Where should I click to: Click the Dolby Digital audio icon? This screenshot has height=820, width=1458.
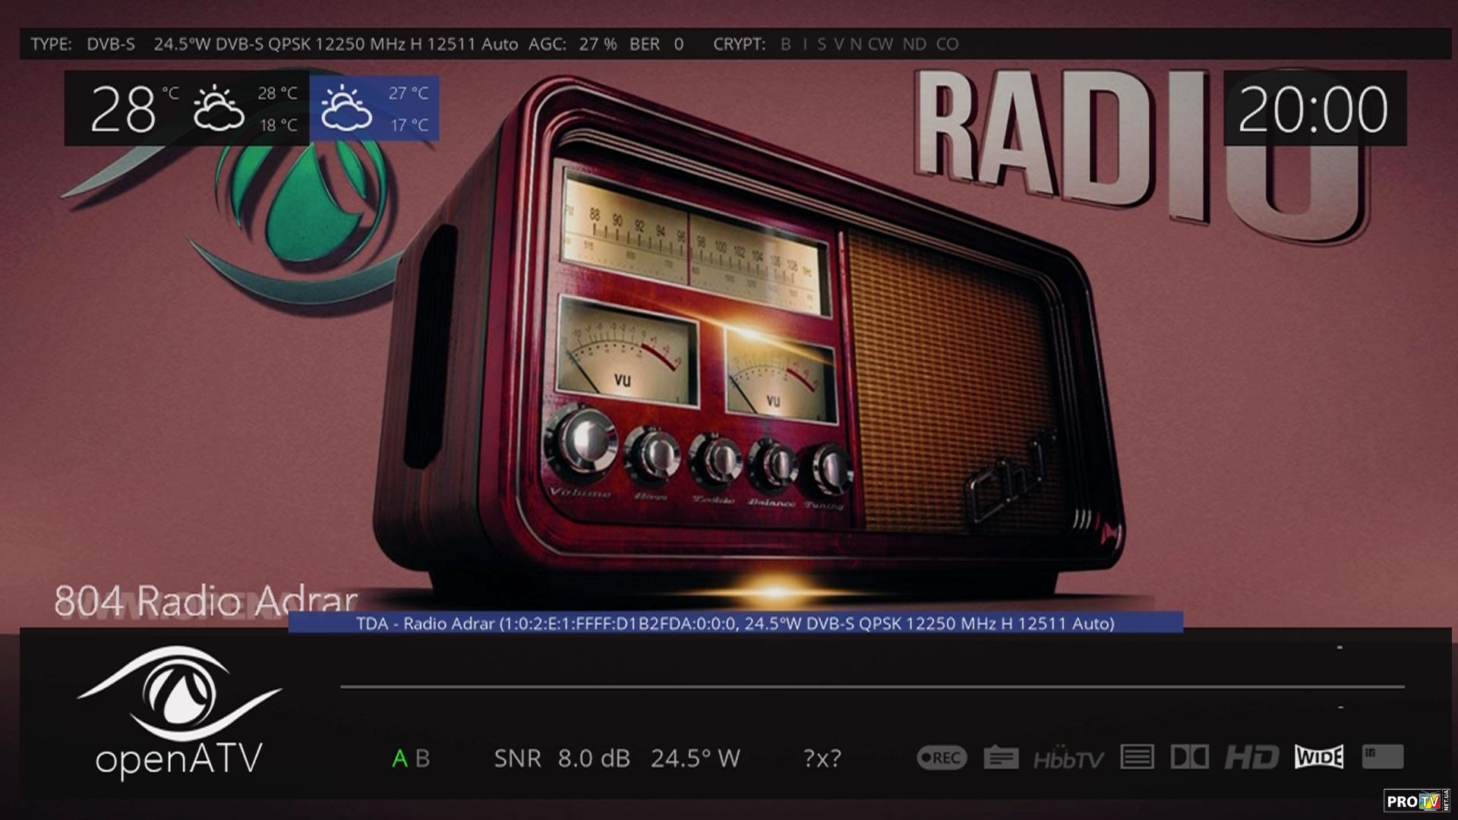(1190, 757)
